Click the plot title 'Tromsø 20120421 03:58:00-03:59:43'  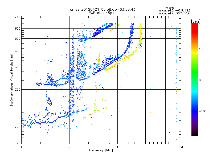point(101,9)
